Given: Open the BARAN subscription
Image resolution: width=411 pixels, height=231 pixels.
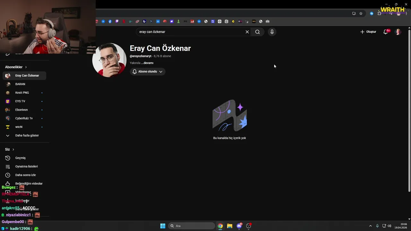Looking at the screenshot, I should tap(24, 84).
